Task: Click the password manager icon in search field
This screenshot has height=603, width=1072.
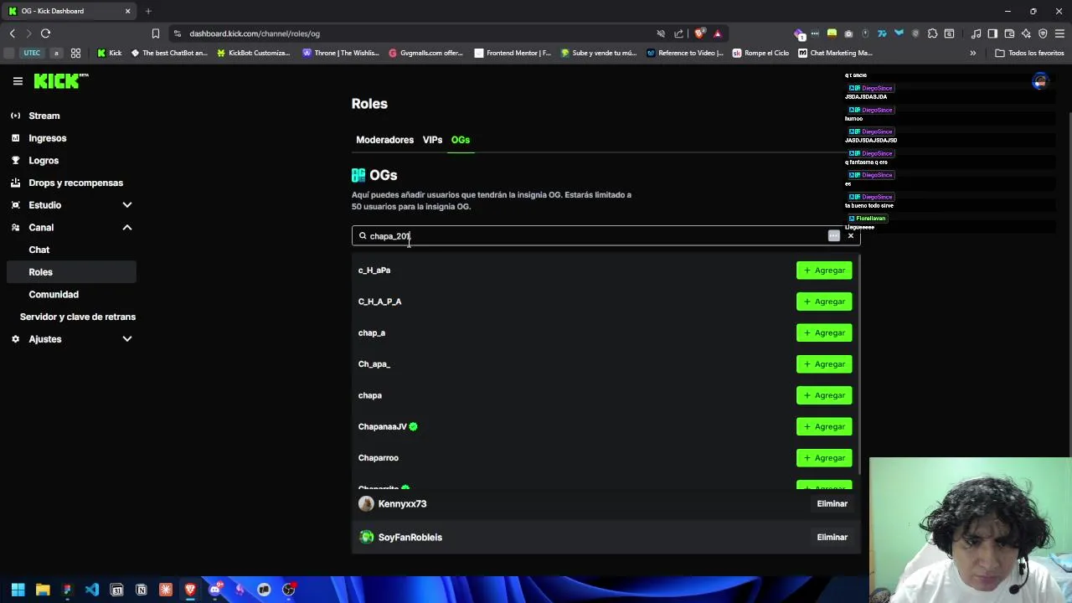Action: coord(833,236)
